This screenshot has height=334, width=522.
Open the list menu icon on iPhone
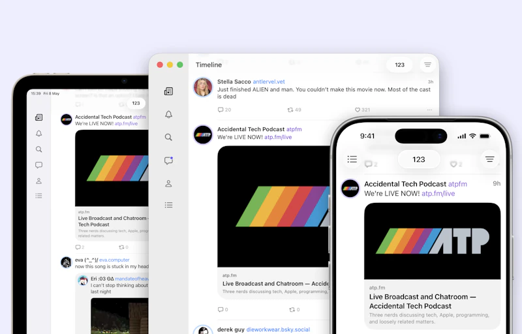click(352, 159)
